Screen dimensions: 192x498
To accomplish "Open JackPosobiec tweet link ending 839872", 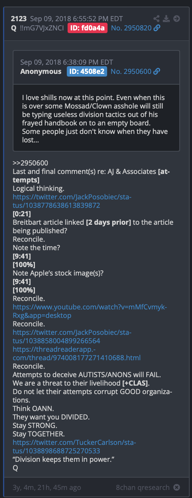I will [x=72, y=201].
